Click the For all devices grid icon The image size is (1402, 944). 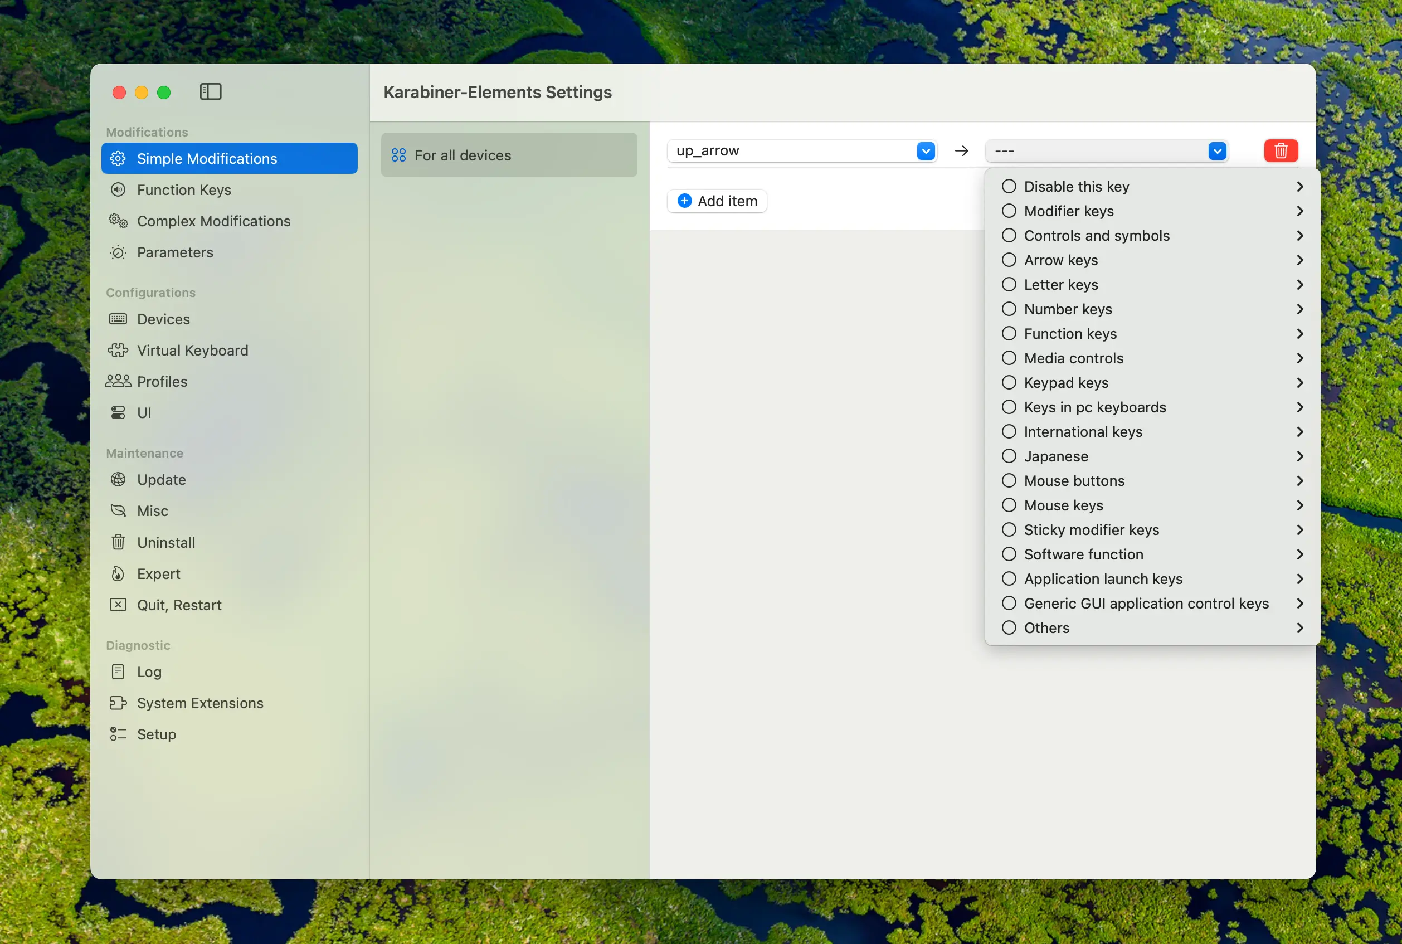tap(398, 155)
